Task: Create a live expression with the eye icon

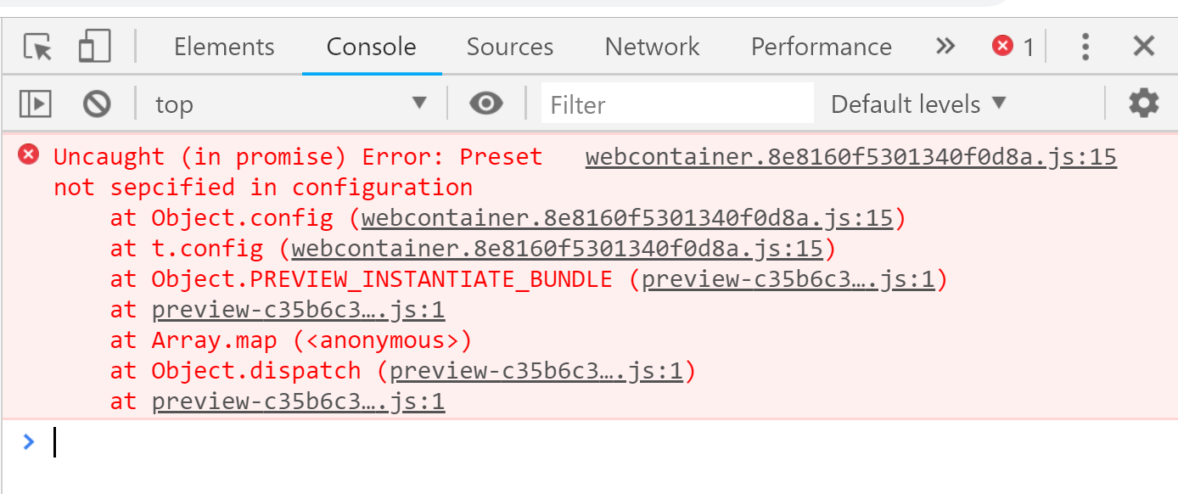Action: coord(485,104)
